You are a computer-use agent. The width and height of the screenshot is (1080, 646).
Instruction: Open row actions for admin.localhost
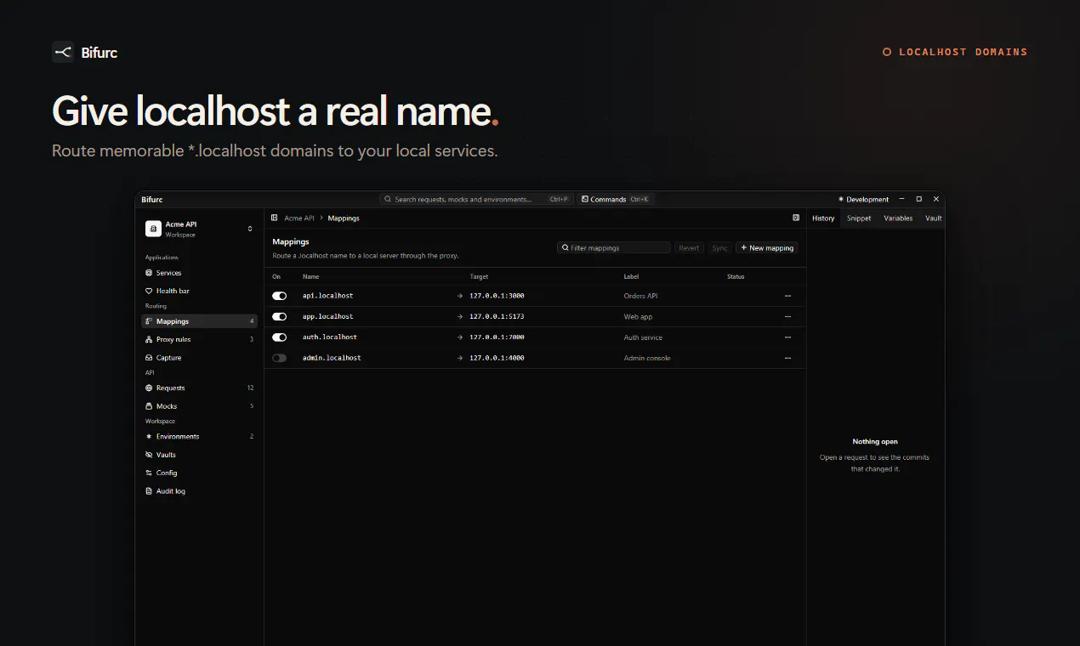click(x=787, y=358)
